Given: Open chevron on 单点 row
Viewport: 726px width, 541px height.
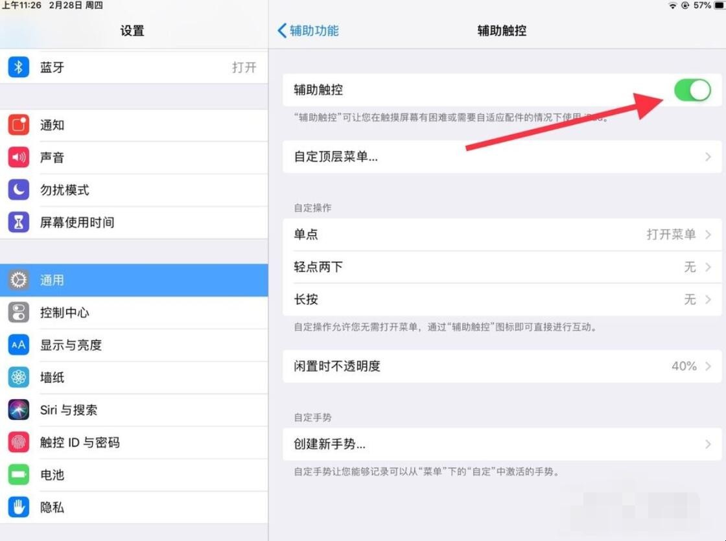Looking at the screenshot, I should click(x=708, y=234).
